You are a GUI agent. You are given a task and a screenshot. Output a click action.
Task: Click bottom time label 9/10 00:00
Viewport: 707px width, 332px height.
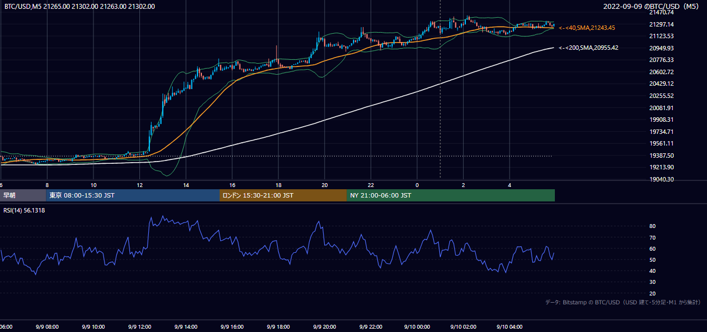pyautogui.click(x=417, y=326)
